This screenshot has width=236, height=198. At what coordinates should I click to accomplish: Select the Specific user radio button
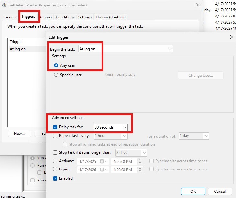[56, 75]
